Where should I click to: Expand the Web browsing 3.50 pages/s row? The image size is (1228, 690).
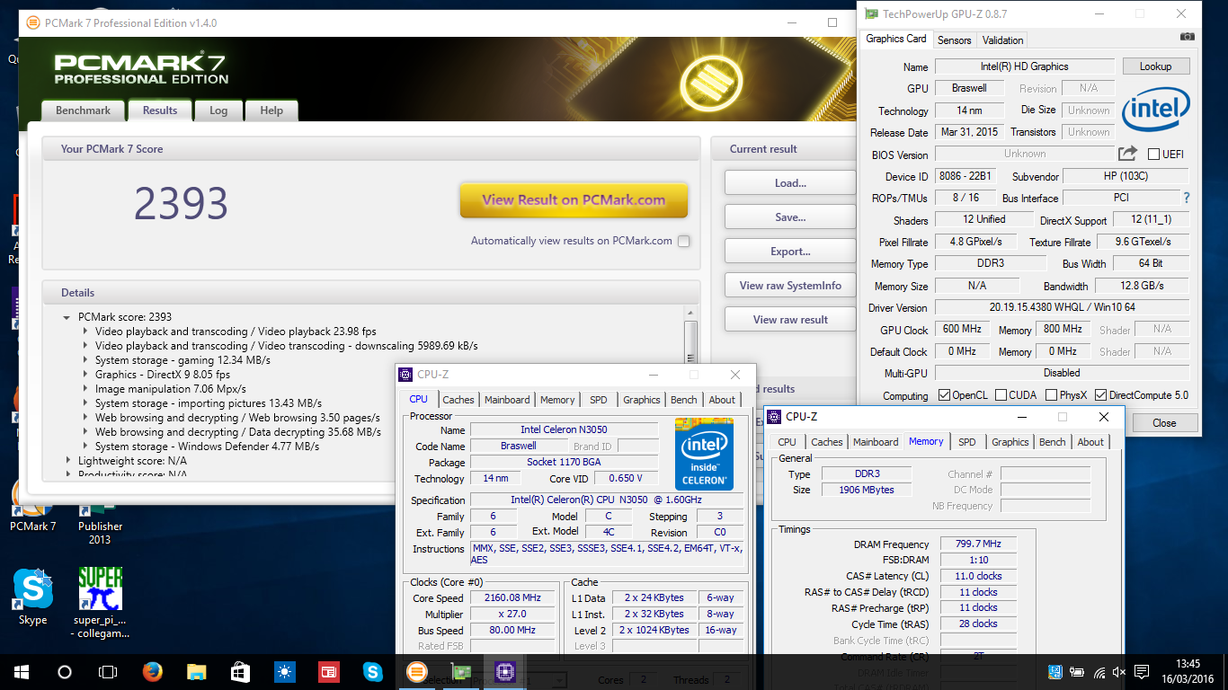click(x=85, y=418)
